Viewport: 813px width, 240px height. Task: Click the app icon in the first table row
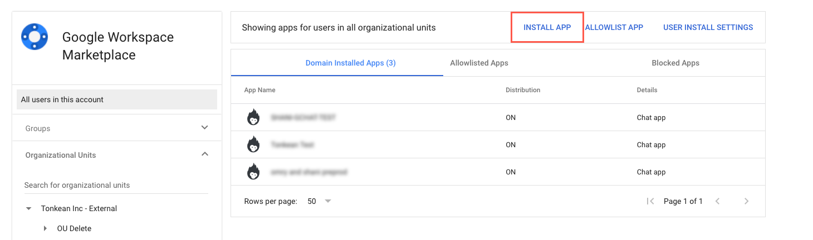point(253,118)
